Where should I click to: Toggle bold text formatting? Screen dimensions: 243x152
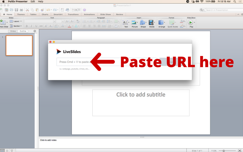coord(26,26)
